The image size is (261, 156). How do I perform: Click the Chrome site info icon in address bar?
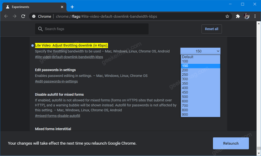(34, 16)
